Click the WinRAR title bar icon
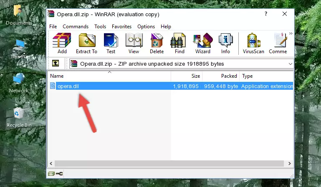Viewport: 321px width, 187px height. tap(51, 14)
